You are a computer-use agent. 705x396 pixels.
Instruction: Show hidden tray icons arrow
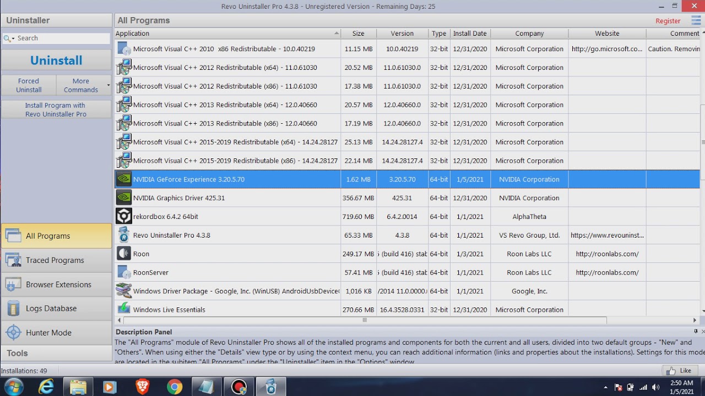click(x=605, y=387)
